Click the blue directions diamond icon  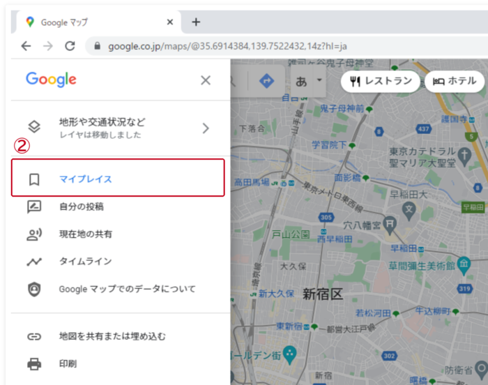tap(267, 81)
